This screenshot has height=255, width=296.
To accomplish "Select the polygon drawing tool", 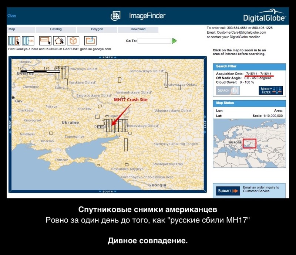I will tap(59, 41).
